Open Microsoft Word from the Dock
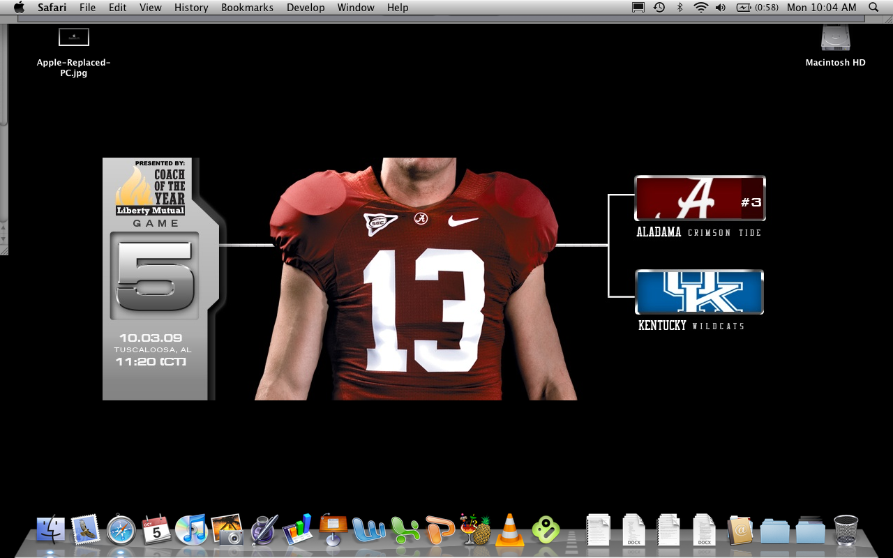893x558 pixels. 369,531
